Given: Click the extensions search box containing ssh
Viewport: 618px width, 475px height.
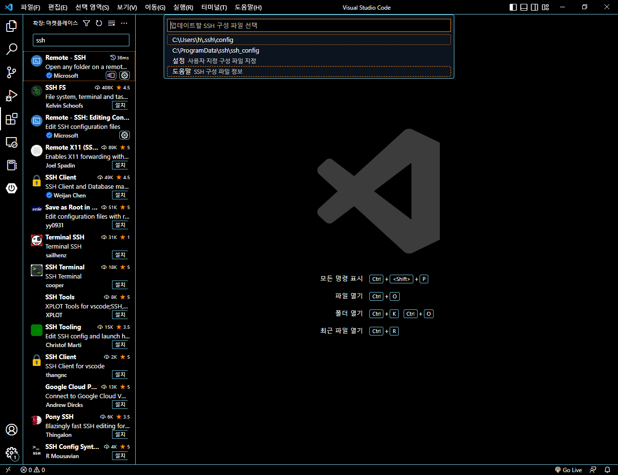Looking at the screenshot, I should point(81,40).
